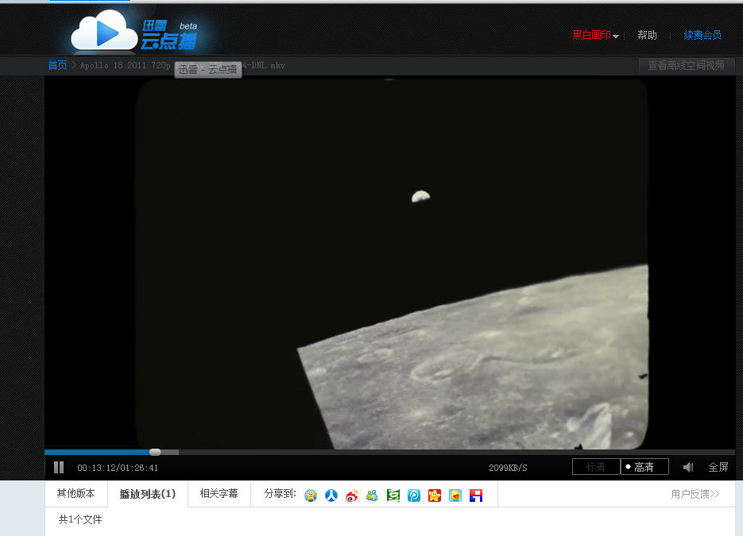Click the playback progress slider handle

(x=155, y=452)
